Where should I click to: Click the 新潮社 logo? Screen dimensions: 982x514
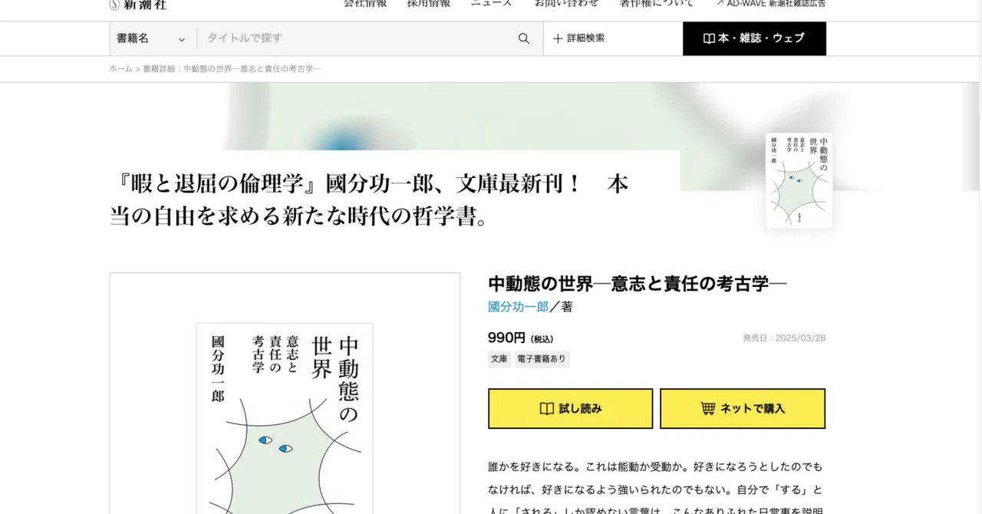click(x=138, y=4)
